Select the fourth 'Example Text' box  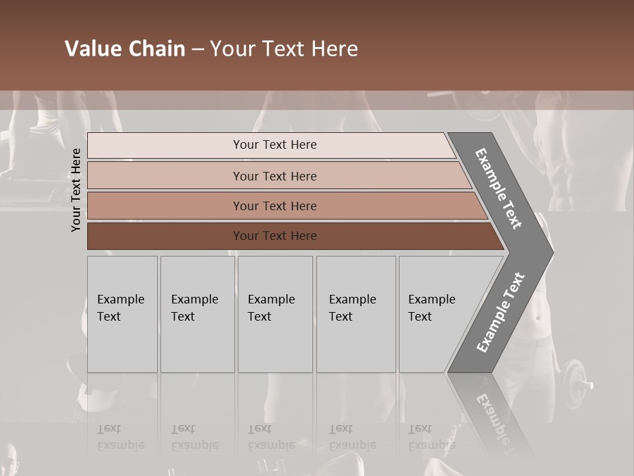[x=355, y=314]
